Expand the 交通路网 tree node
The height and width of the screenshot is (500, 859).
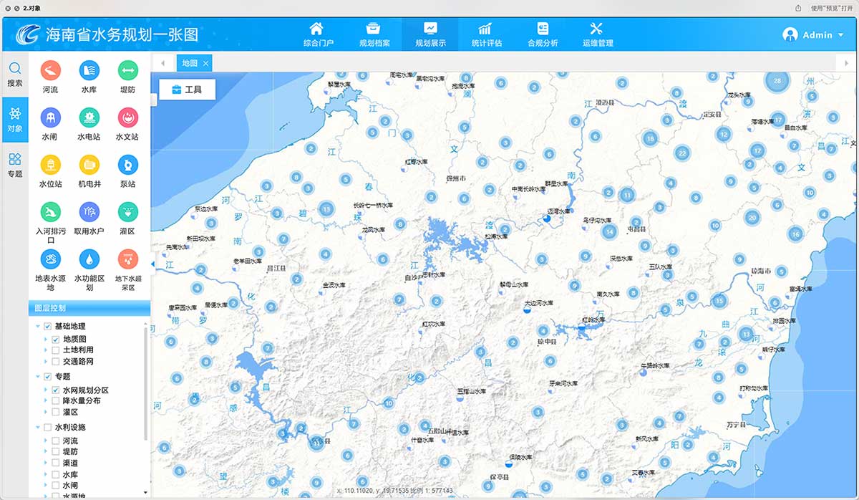(46, 362)
